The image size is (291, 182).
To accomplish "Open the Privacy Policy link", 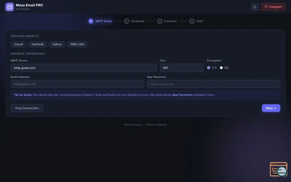I will [133, 125].
